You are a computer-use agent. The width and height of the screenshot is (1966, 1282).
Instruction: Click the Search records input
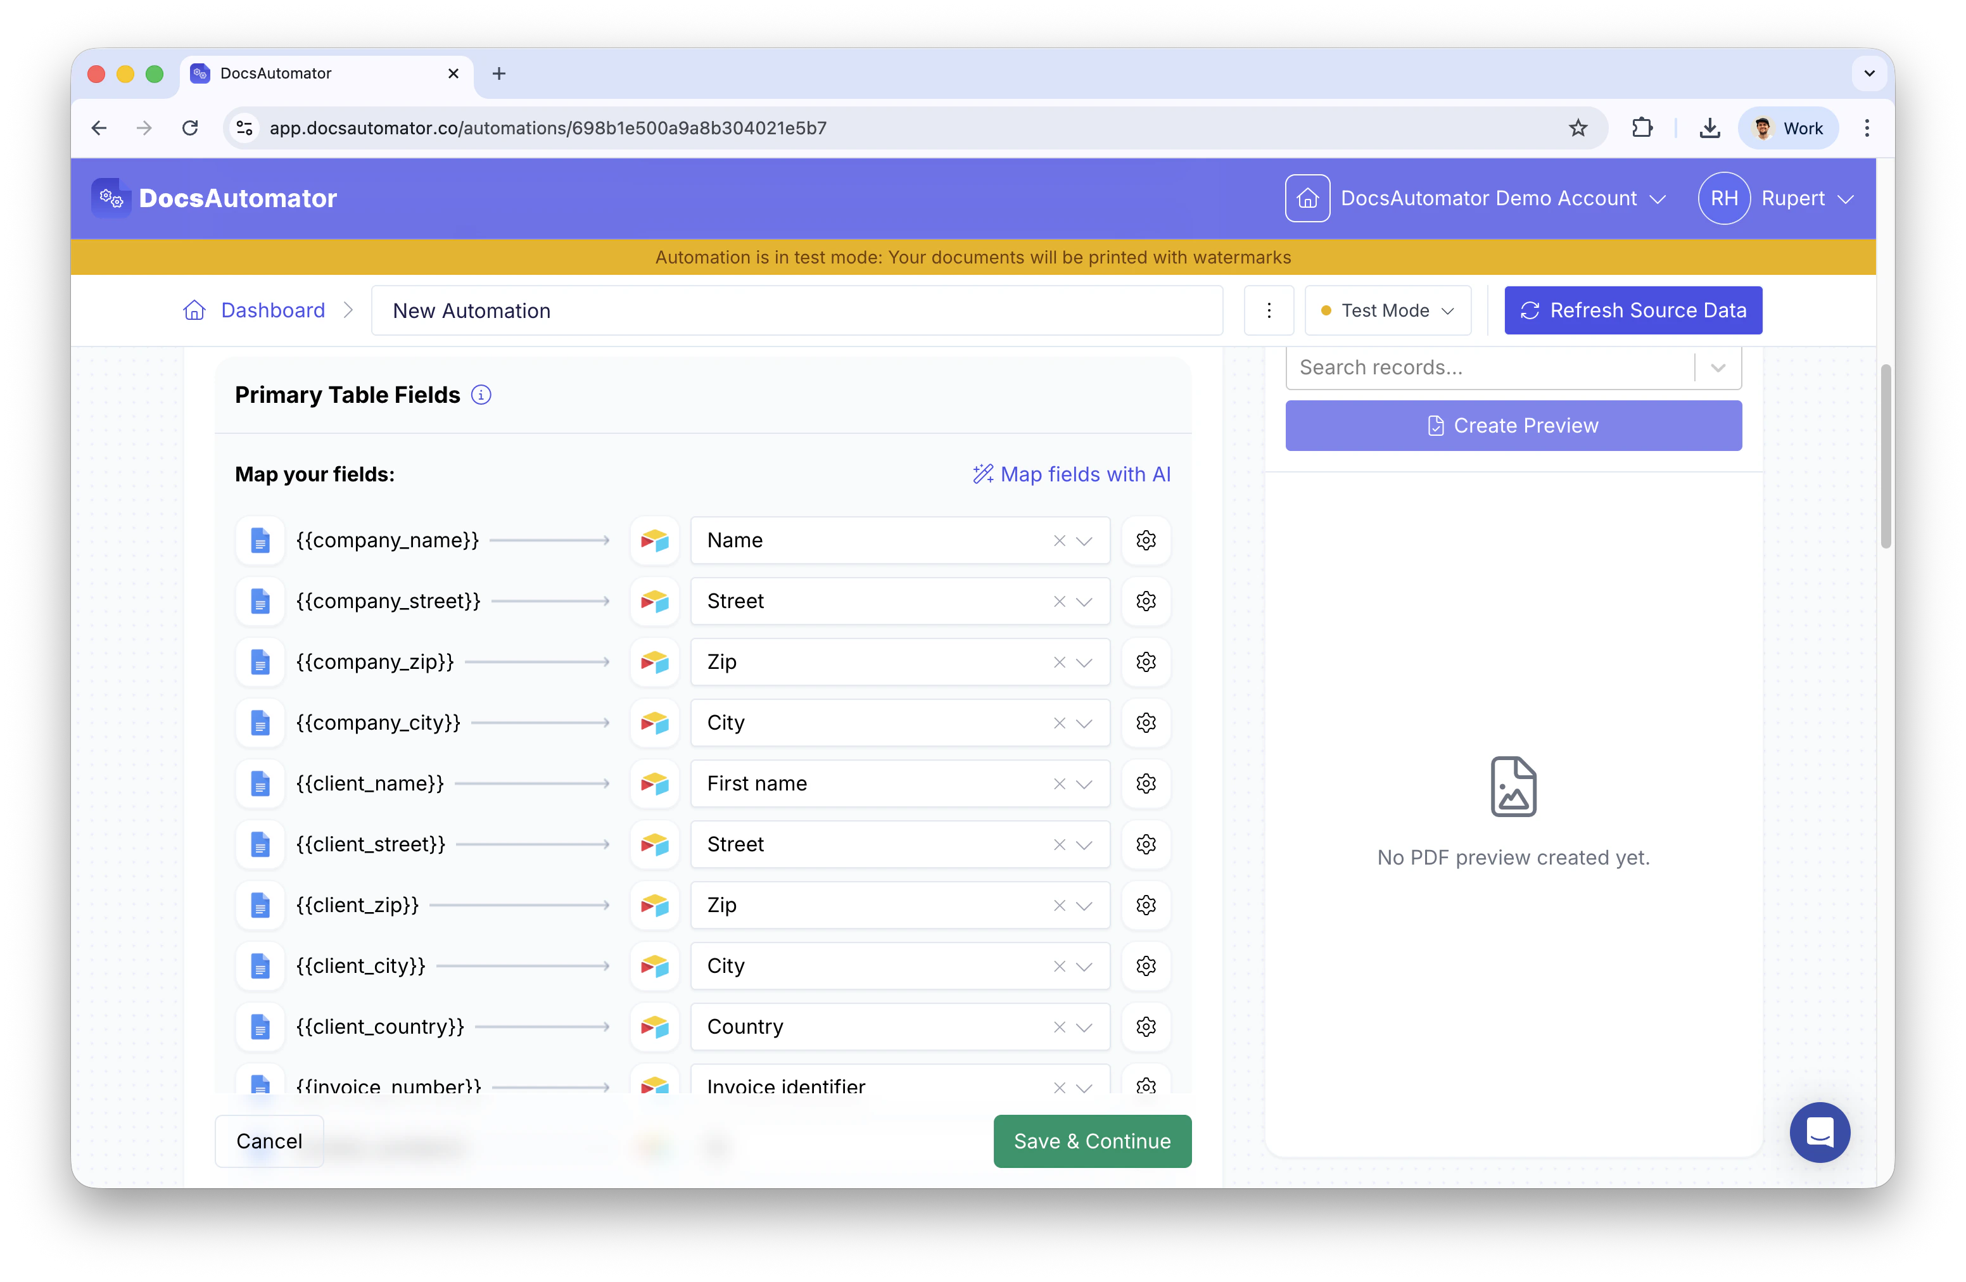tap(1491, 367)
